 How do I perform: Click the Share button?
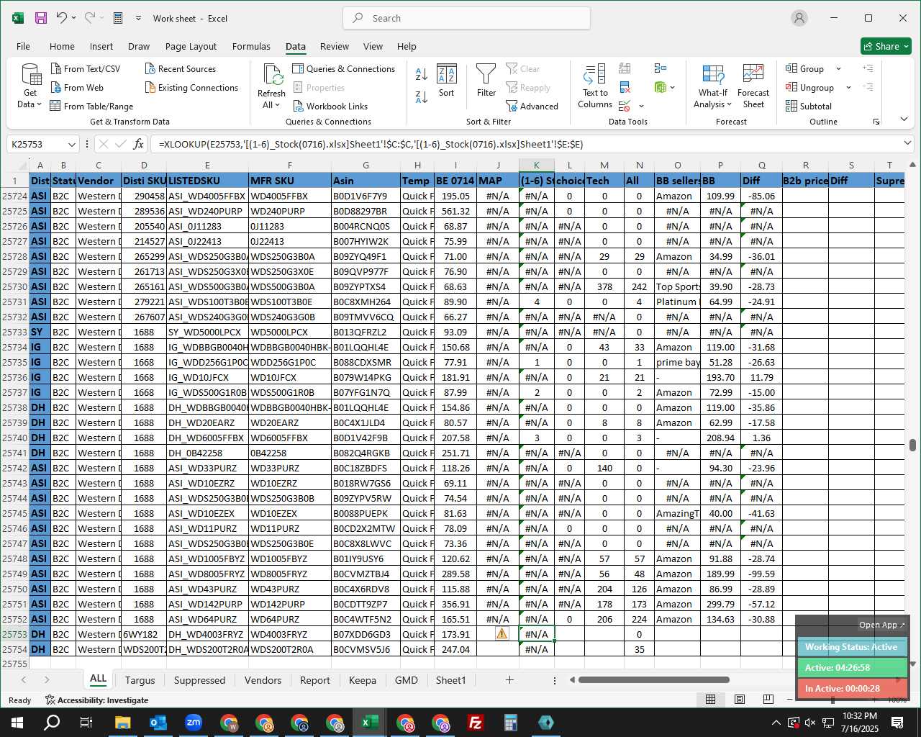(886, 46)
